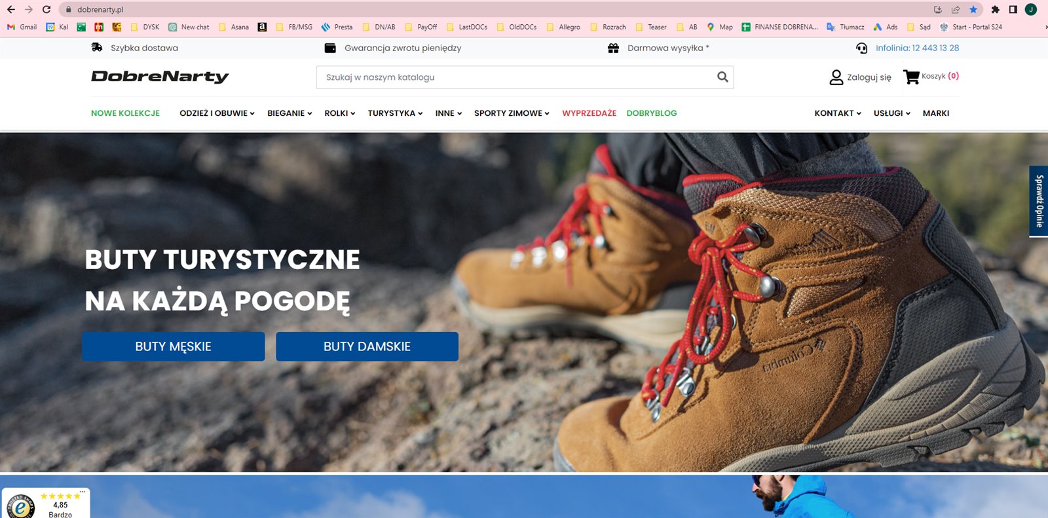Click the BUTY DAMSKIE button

click(367, 346)
